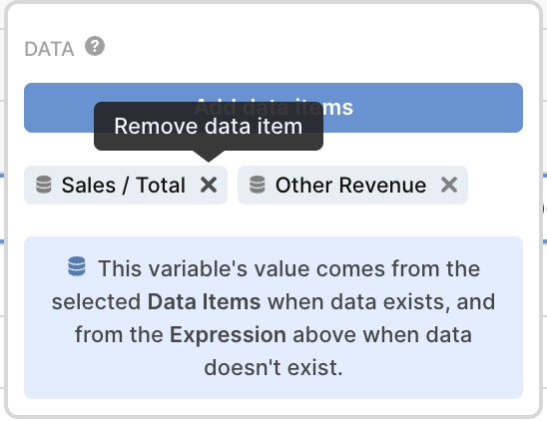Image resolution: width=547 pixels, height=421 pixels.
Task: Click the Remove data item tooltip
Action: pyautogui.click(x=209, y=127)
